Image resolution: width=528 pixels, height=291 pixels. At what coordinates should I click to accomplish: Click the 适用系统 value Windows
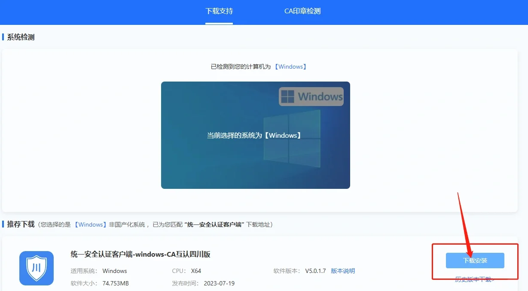[115, 271]
